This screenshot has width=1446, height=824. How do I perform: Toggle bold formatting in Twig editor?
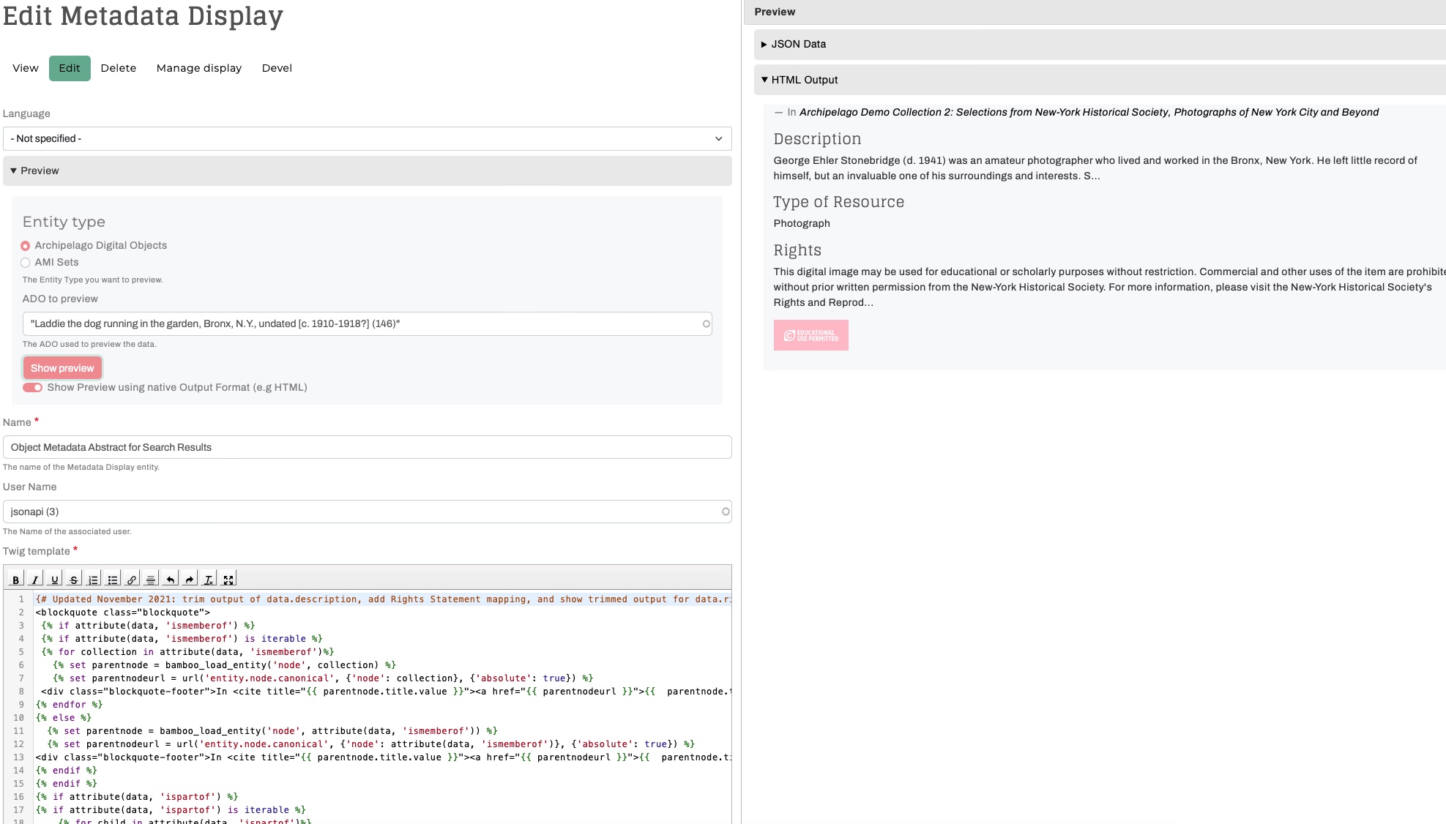tap(15, 579)
